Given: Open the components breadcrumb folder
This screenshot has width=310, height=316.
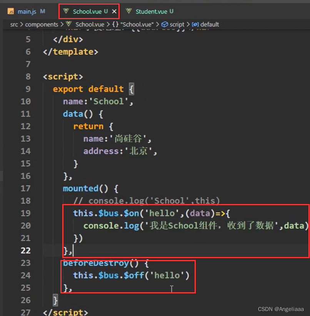Looking at the screenshot, I should (x=42, y=25).
